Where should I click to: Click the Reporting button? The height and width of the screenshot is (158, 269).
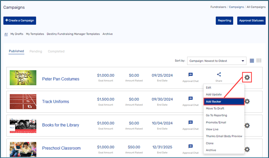click(x=224, y=21)
